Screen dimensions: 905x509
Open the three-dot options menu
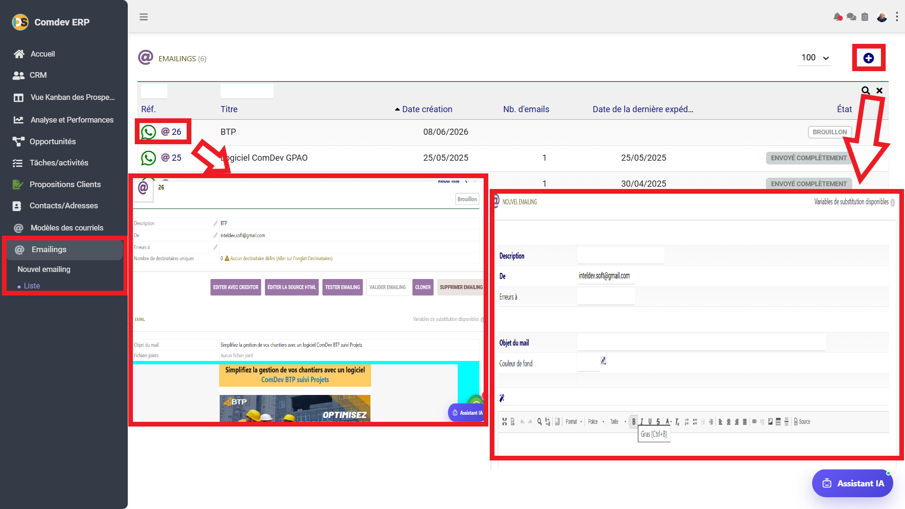pos(897,17)
